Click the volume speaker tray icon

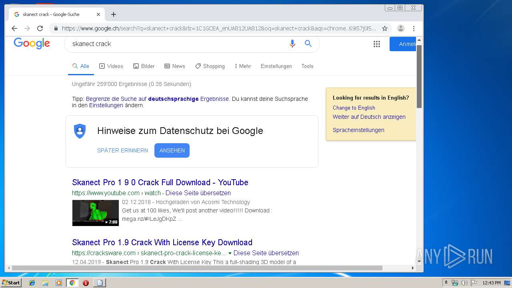tap(464, 283)
